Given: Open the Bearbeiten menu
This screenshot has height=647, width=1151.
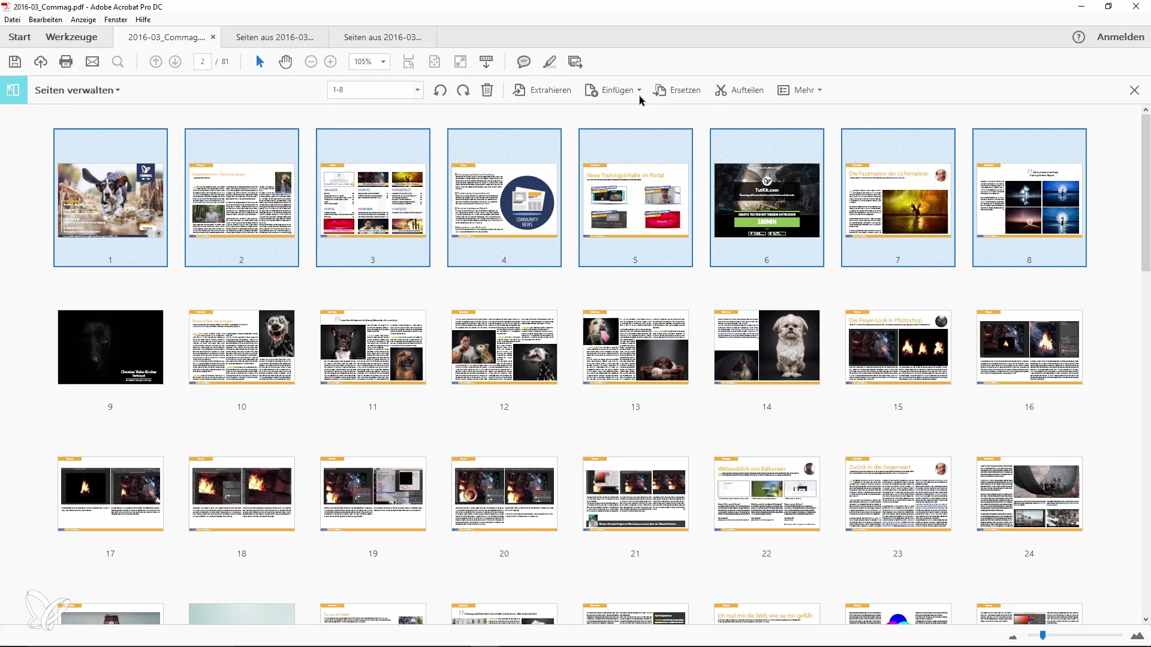Looking at the screenshot, I should coord(46,20).
